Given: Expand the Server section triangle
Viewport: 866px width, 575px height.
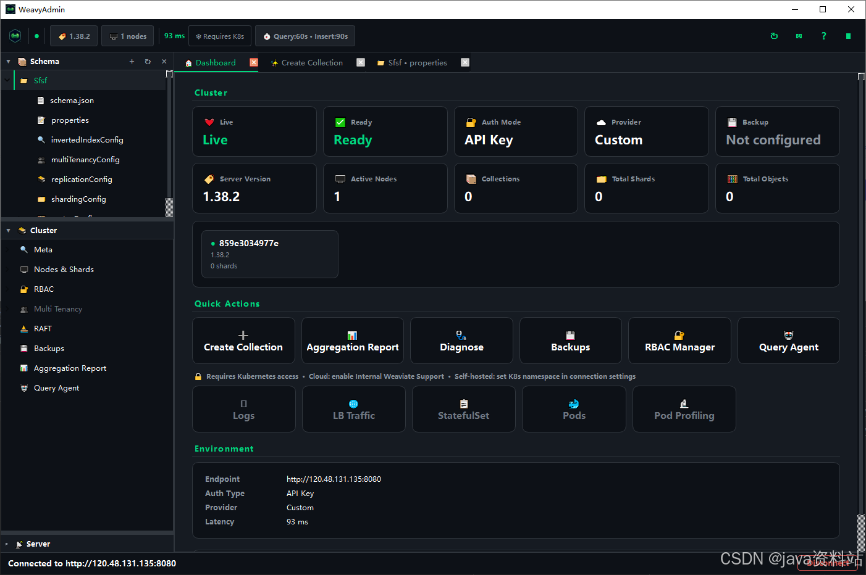Looking at the screenshot, I should pos(7,544).
